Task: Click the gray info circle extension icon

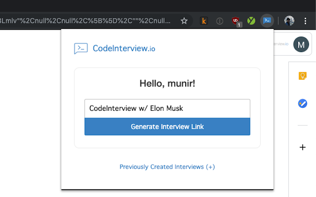Action: click(220, 21)
